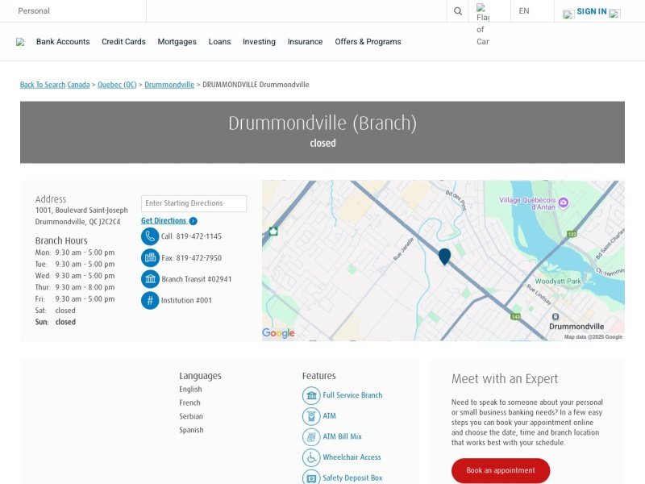The width and height of the screenshot is (645, 484).
Task: Open the Credit Cards menu
Action: tap(123, 42)
